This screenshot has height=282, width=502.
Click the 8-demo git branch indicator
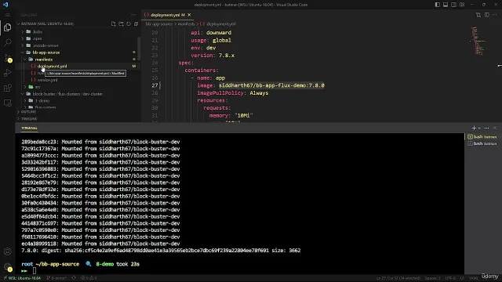56,278
